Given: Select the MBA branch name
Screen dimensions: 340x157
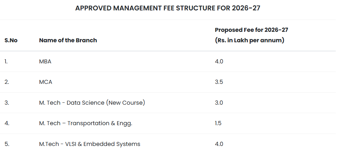Looking at the screenshot, I should coord(45,61).
